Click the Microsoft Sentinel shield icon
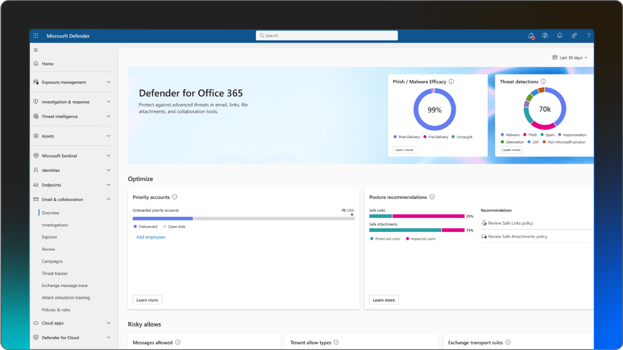The width and height of the screenshot is (623, 350). tap(36, 156)
